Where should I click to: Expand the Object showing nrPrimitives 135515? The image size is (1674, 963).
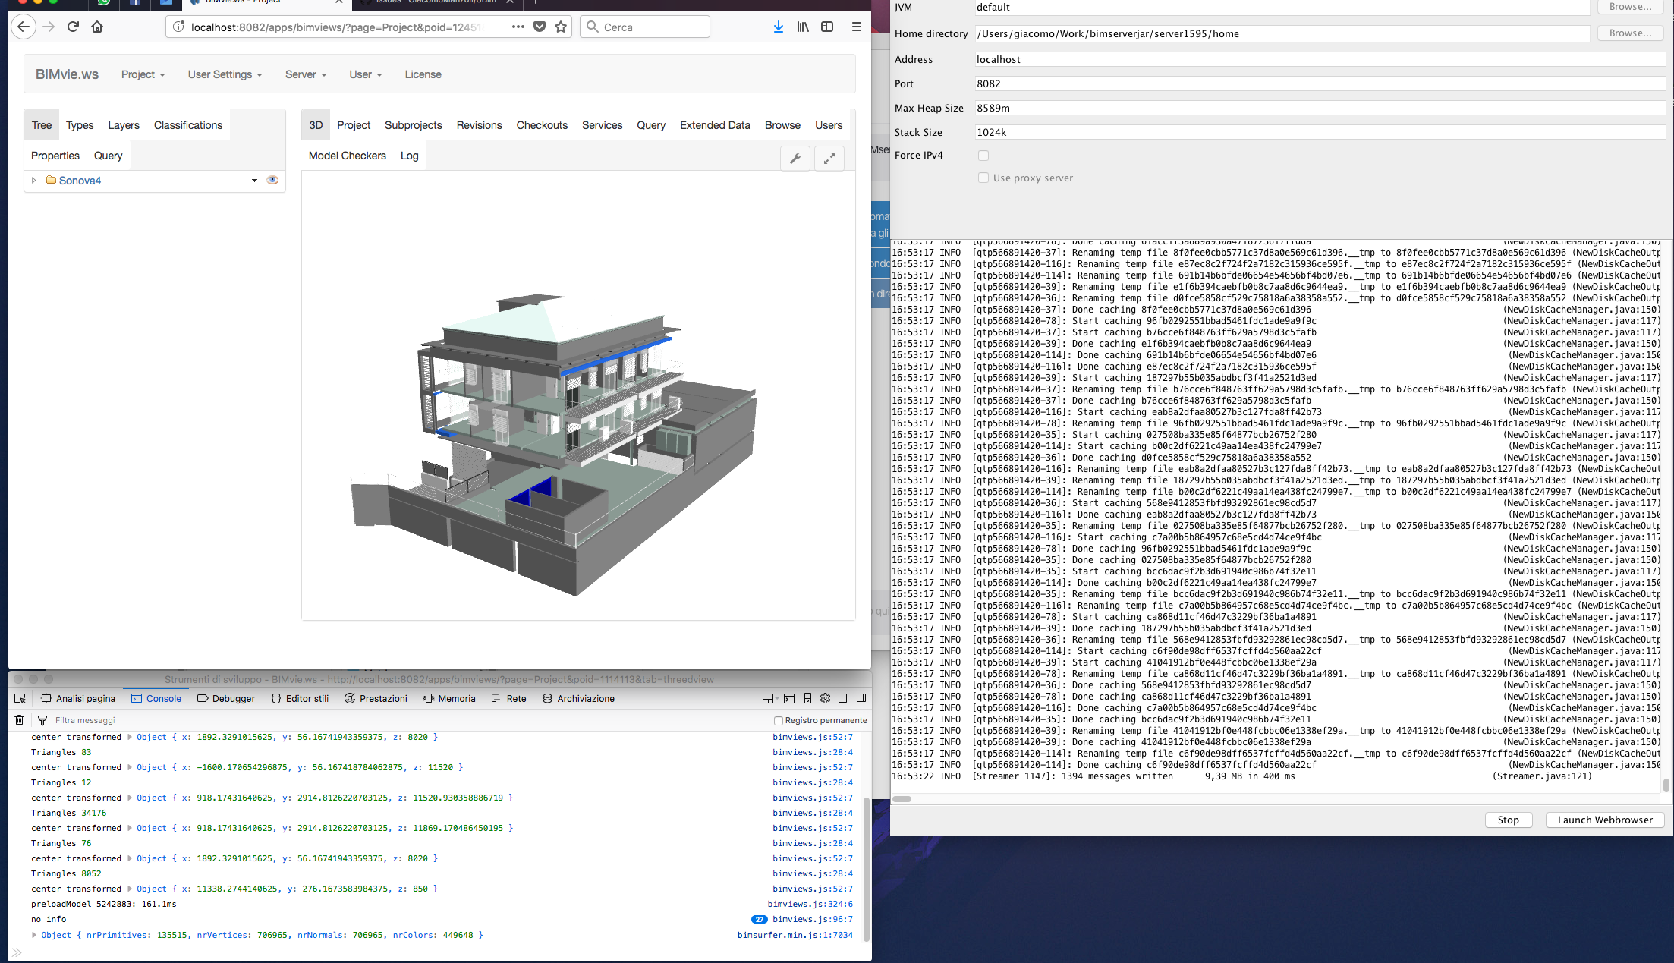pyautogui.click(x=33, y=935)
